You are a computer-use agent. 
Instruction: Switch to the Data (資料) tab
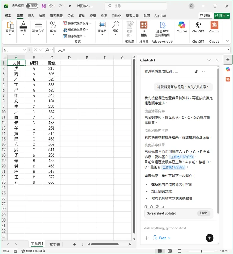coord(82,16)
